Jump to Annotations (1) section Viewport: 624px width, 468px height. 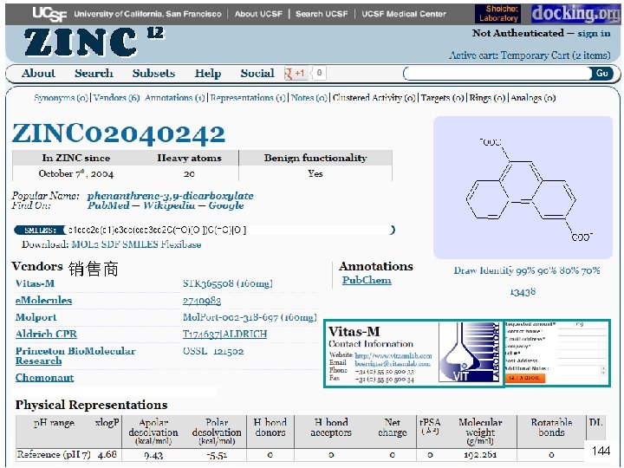point(175,98)
